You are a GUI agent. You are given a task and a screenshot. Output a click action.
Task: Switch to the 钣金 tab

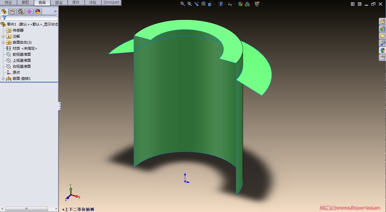(x=59, y=3)
